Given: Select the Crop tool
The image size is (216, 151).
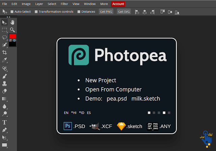Looking at the screenshot, I should [4, 52].
